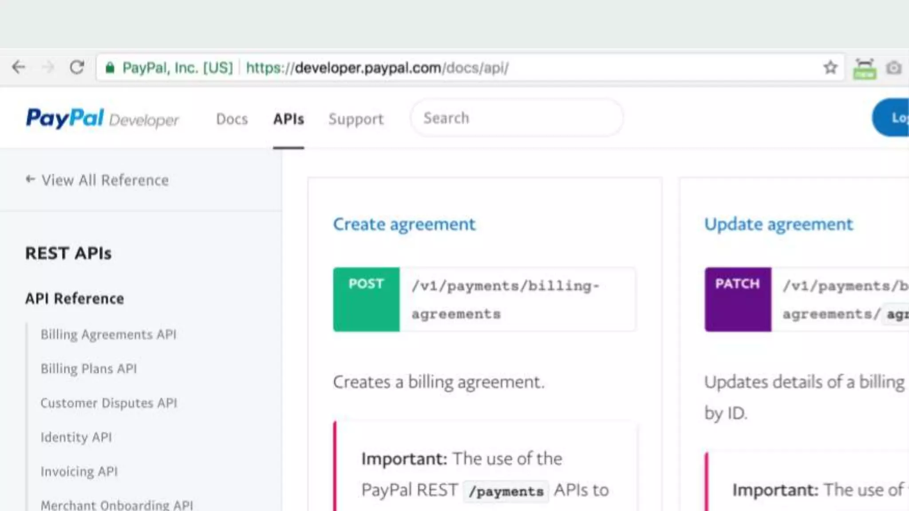This screenshot has width=909, height=511.
Task: Click the browser address bar URL
Action: click(377, 68)
